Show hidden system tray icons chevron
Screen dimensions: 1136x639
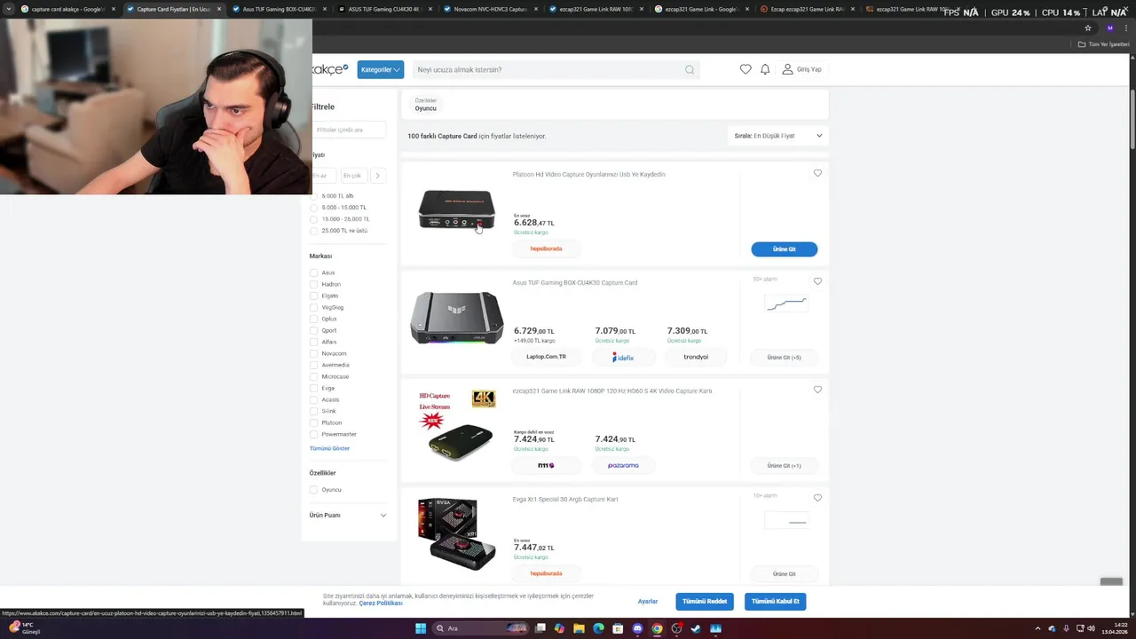[x=1038, y=628]
